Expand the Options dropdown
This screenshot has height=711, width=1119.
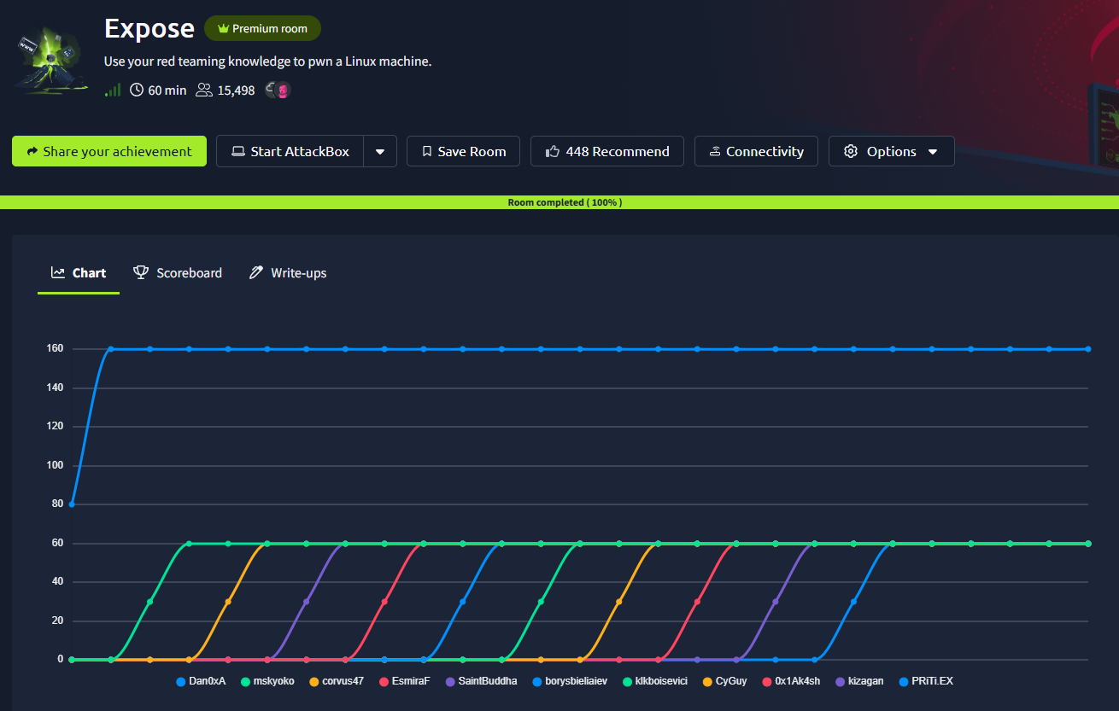click(x=892, y=151)
